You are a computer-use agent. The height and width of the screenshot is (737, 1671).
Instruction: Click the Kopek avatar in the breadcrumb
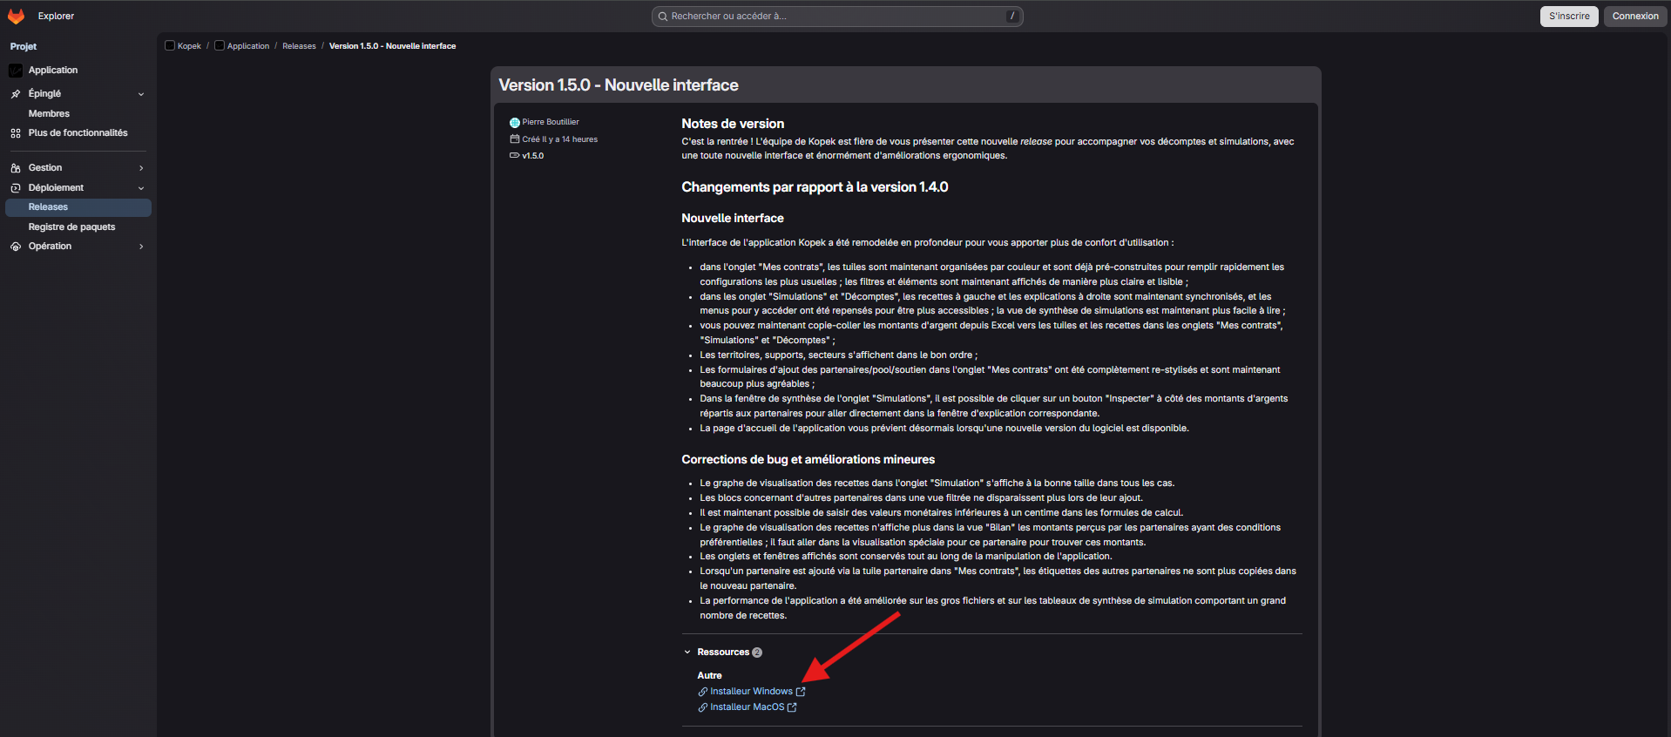click(170, 46)
